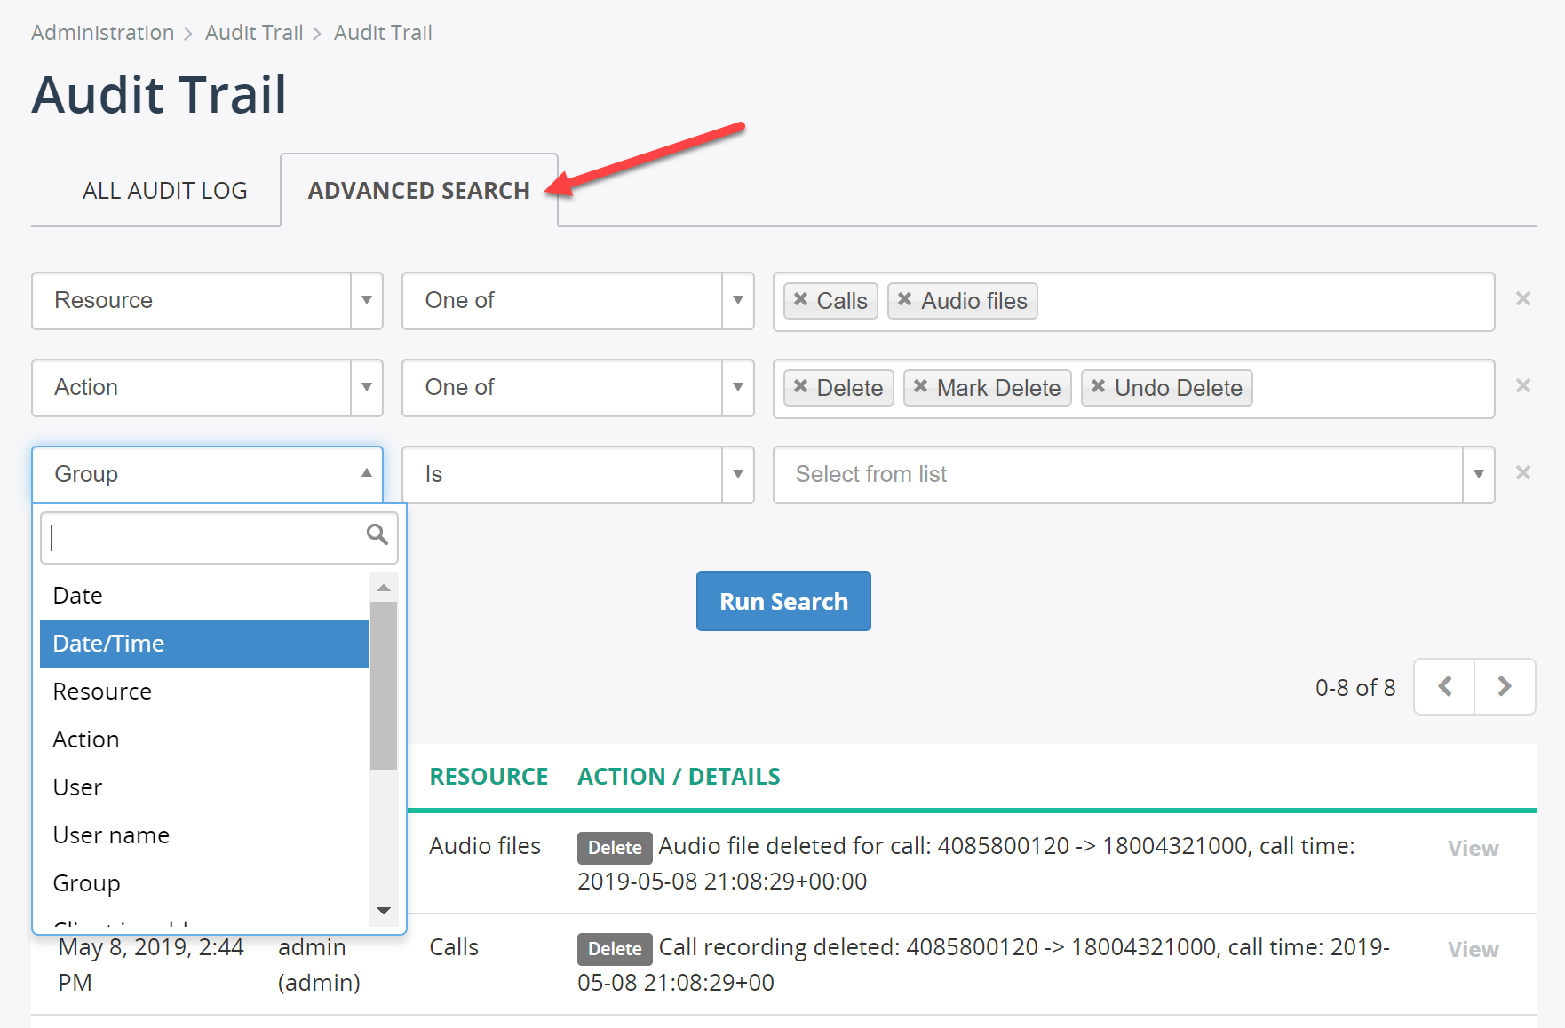Screen dimensions: 1565x1028
Task: Remove the Calls tag from Resource filter
Action: pyautogui.click(x=800, y=299)
